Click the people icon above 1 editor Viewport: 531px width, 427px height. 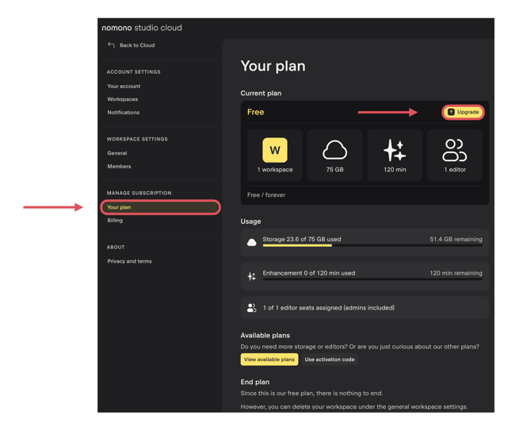pyautogui.click(x=454, y=149)
